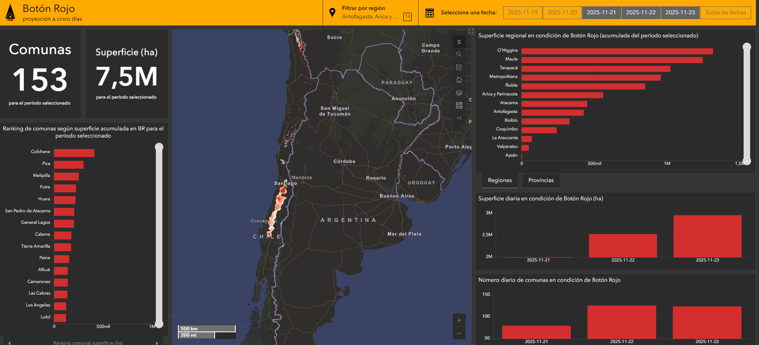Click the Tierra Amarilla label

tap(35, 246)
